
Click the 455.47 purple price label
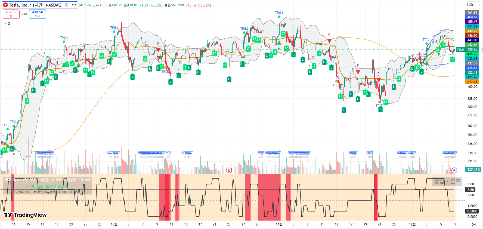coord(472,22)
